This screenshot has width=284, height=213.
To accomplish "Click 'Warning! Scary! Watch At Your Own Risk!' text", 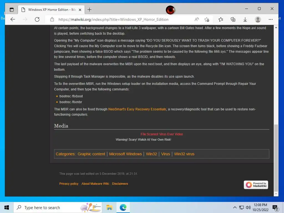I will tap(143, 140).
